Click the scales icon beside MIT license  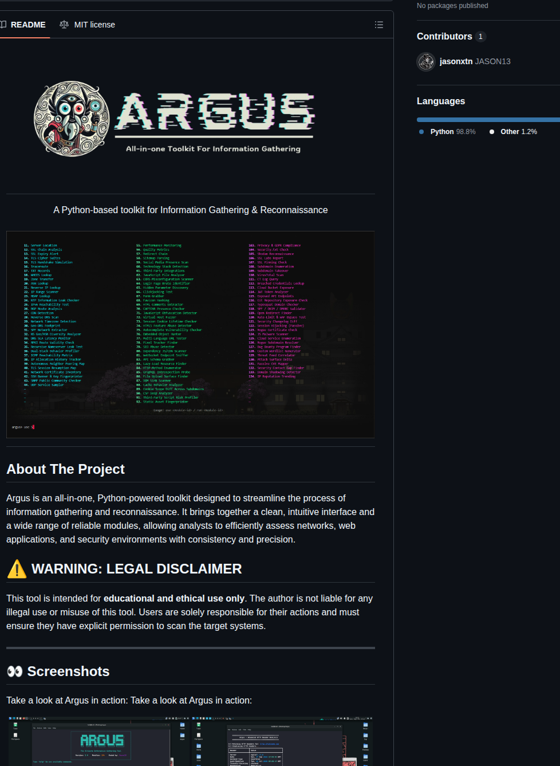tap(64, 25)
